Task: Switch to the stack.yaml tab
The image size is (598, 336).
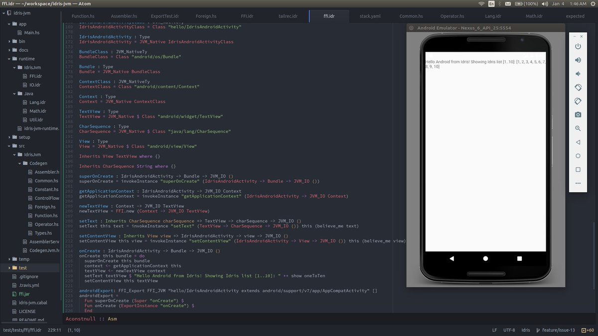Action: [370, 15]
